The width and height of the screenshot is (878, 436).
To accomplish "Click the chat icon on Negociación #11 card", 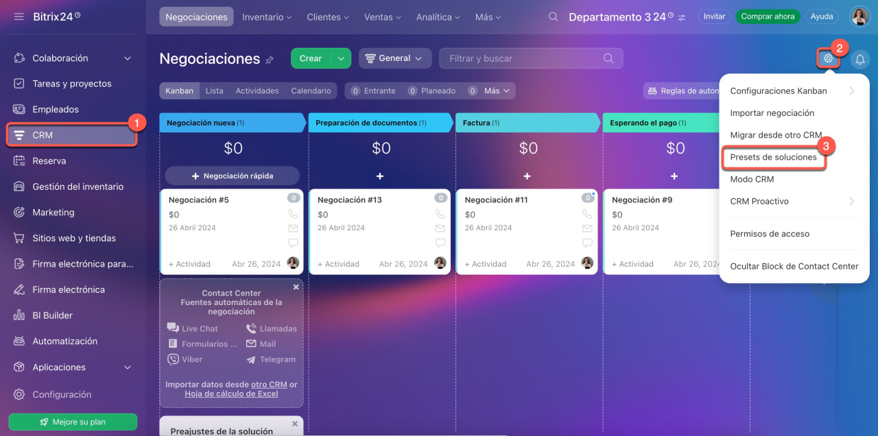I will click(587, 243).
